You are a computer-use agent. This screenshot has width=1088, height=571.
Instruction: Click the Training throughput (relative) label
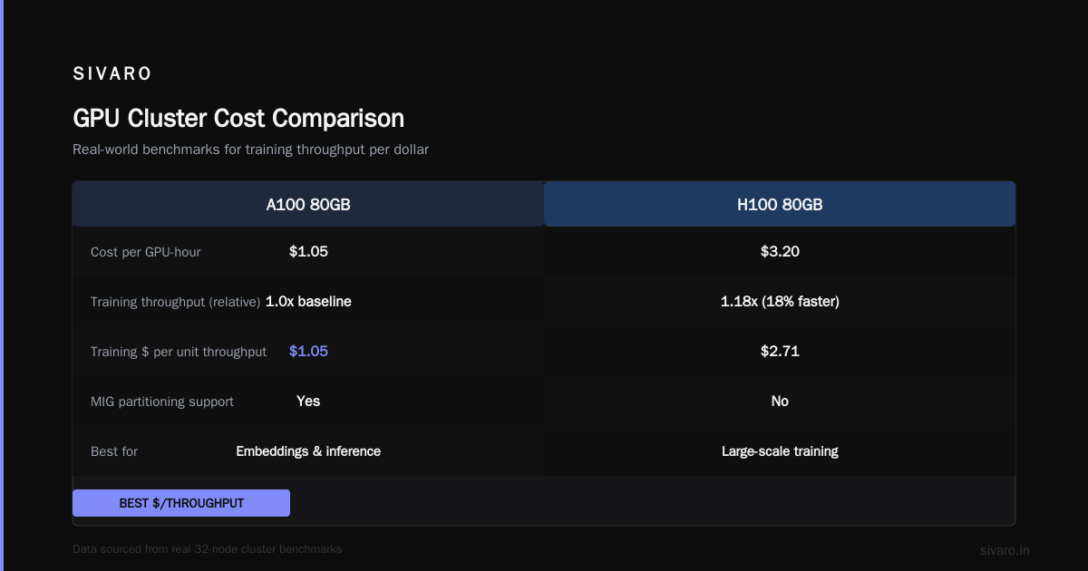(x=176, y=302)
